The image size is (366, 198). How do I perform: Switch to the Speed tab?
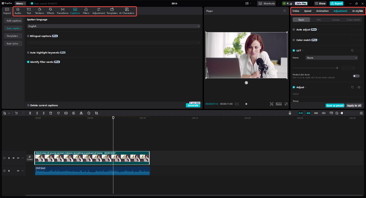pyautogui.click(x=308, y=11)
